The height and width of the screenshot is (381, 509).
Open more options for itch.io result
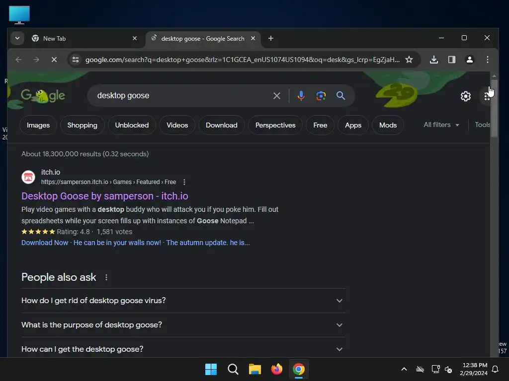point(184,182)
